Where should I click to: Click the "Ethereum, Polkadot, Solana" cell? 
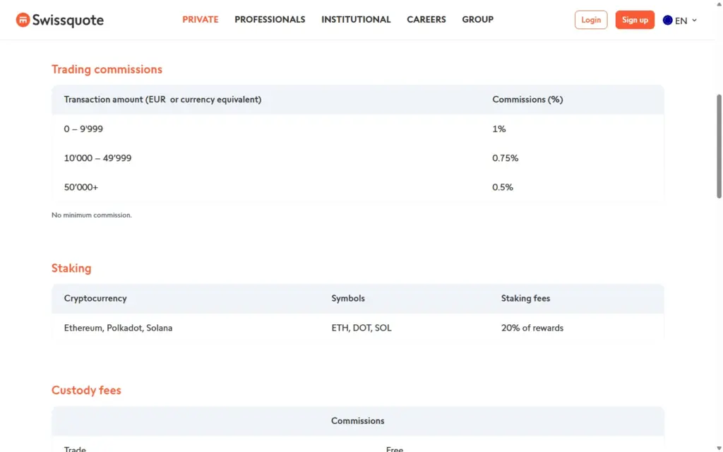pyautogui.click(x=118, y=328)
